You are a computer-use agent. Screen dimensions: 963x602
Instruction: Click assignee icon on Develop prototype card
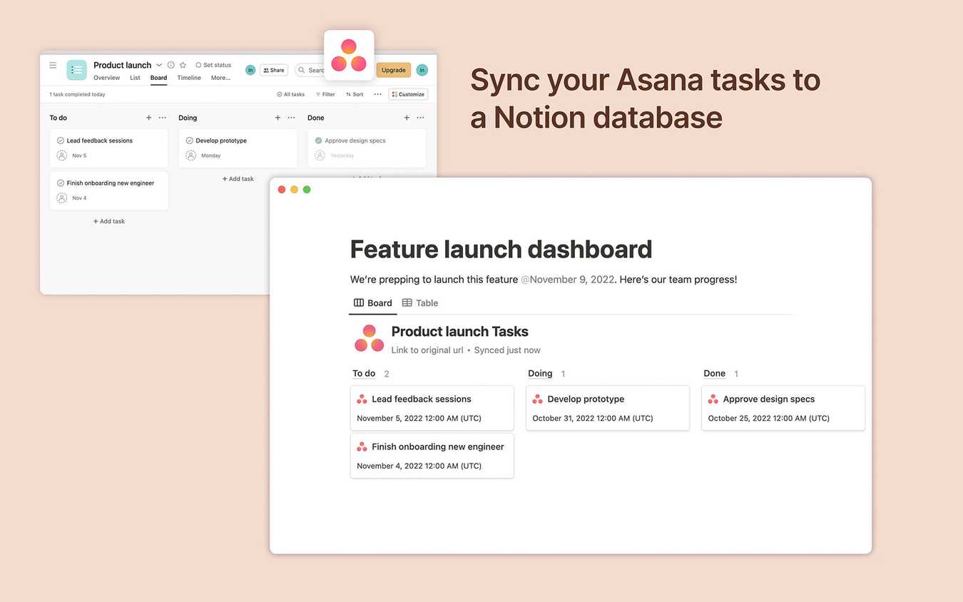point(191,155)
